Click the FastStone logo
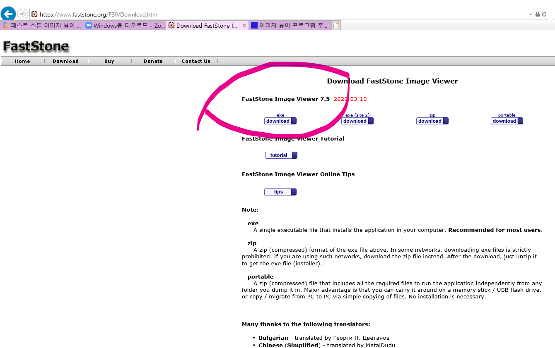Image resolution: width=555 pixels, height=348 pixels. 36,46
